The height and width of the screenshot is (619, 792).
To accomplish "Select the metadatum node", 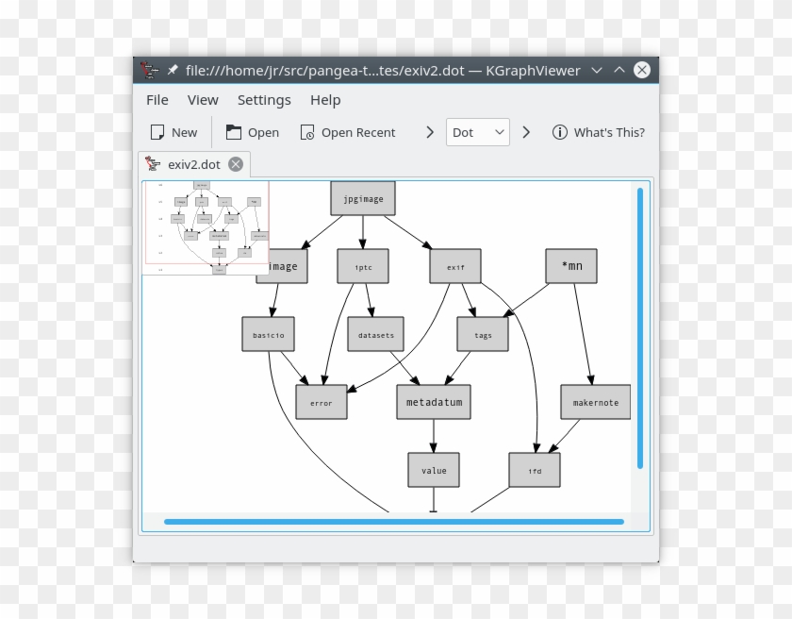I will point(433,401).
